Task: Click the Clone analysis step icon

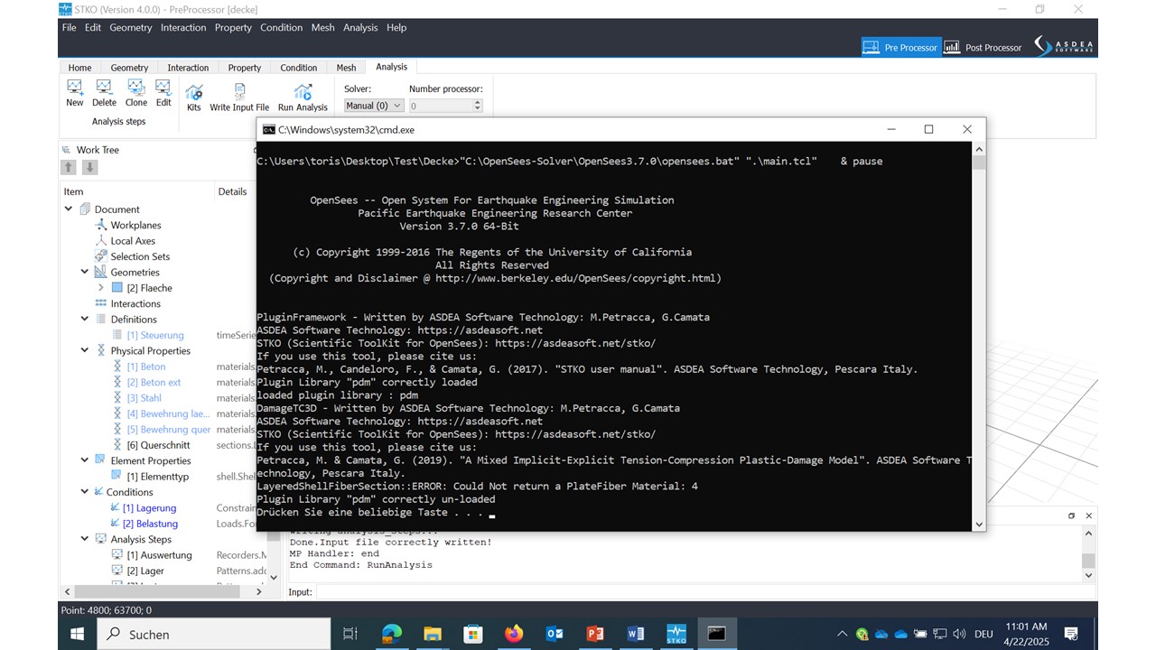Action: click(136, 88)
